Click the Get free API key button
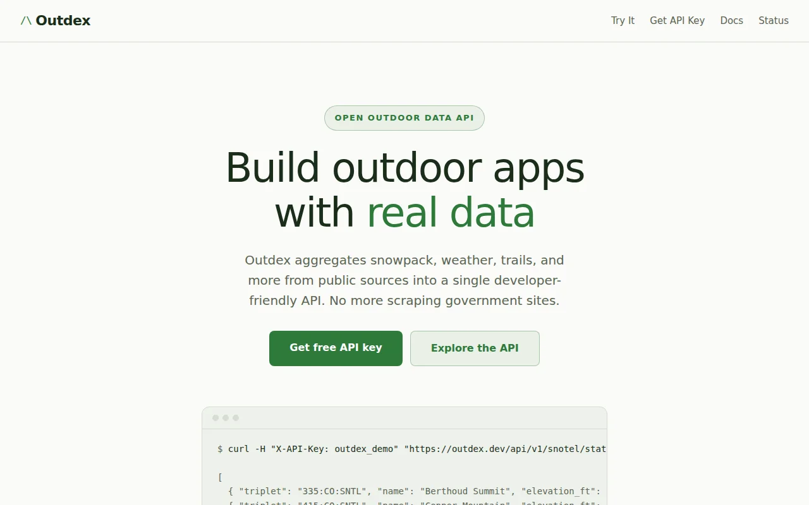The height and width of the screenshot is (505, 809). pyautogui.click(x=336, y=348)
